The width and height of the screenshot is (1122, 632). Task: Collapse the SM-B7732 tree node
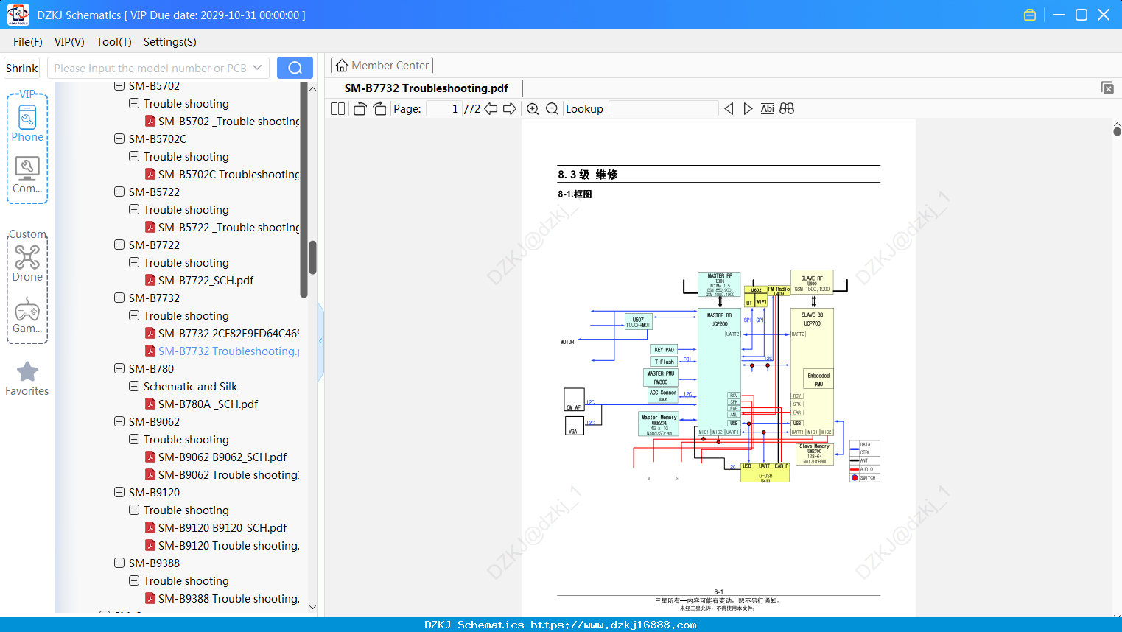(119, 298)
